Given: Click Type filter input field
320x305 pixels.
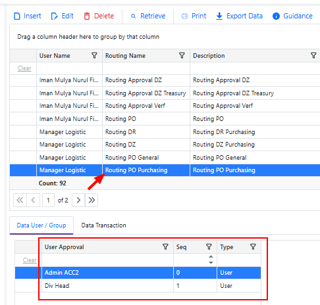Looking at the screenshot, I should 239,260.
